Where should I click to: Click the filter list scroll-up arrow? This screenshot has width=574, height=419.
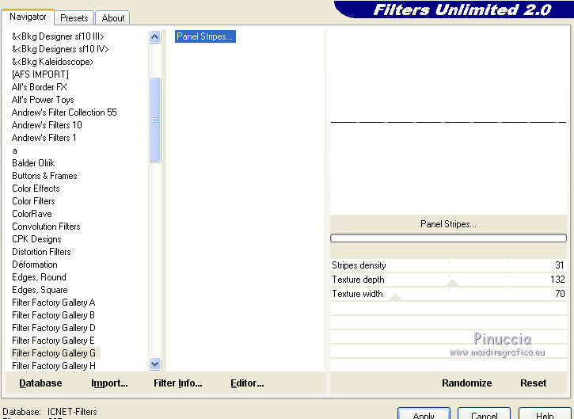[x=155, y=36]
